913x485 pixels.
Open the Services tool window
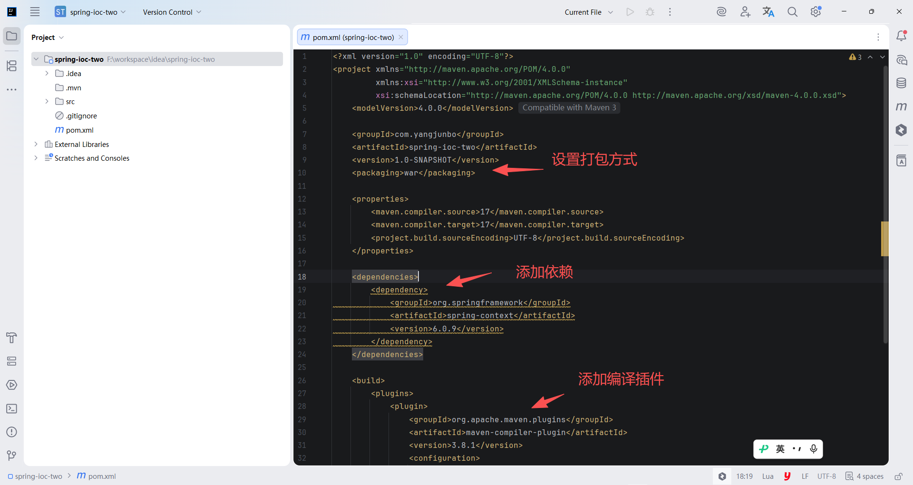pyautogui.click(x=12, y=361)
